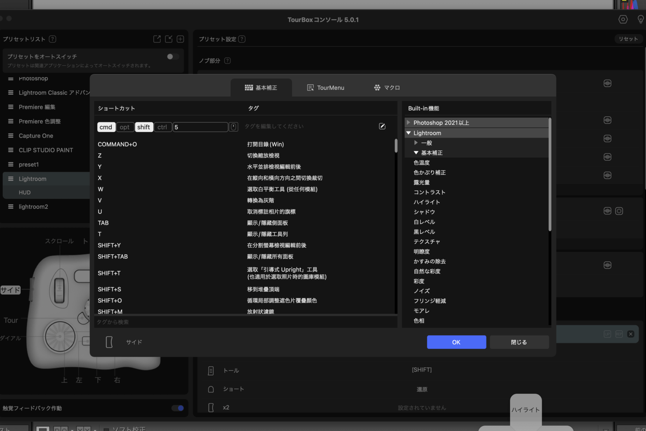Switch to 基本補正 tab
Screen dimensions: 646x431
coord(261,87)
